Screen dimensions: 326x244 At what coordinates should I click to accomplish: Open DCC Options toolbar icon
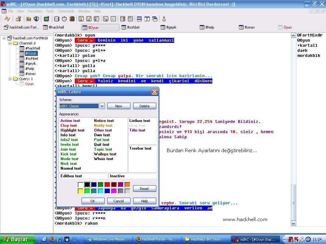point(96,19)
